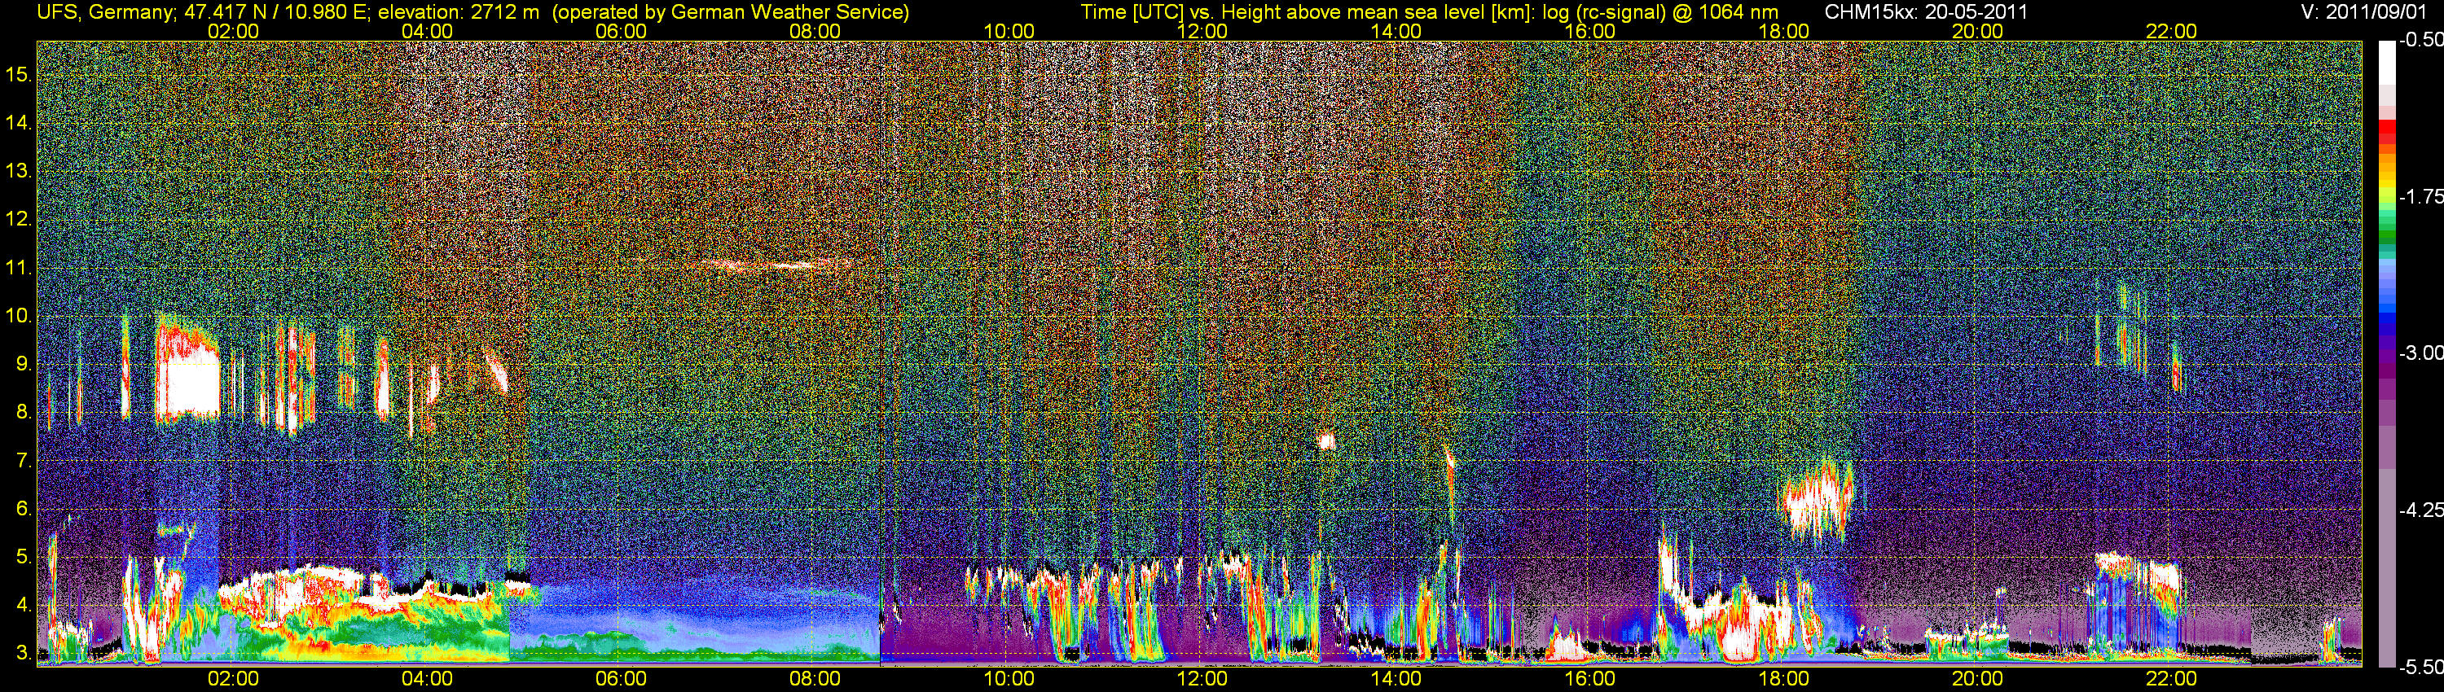2444x692 pixels.
Task: Click the '14:00' label on the top time axis
Action: [x=1396, y=31]
